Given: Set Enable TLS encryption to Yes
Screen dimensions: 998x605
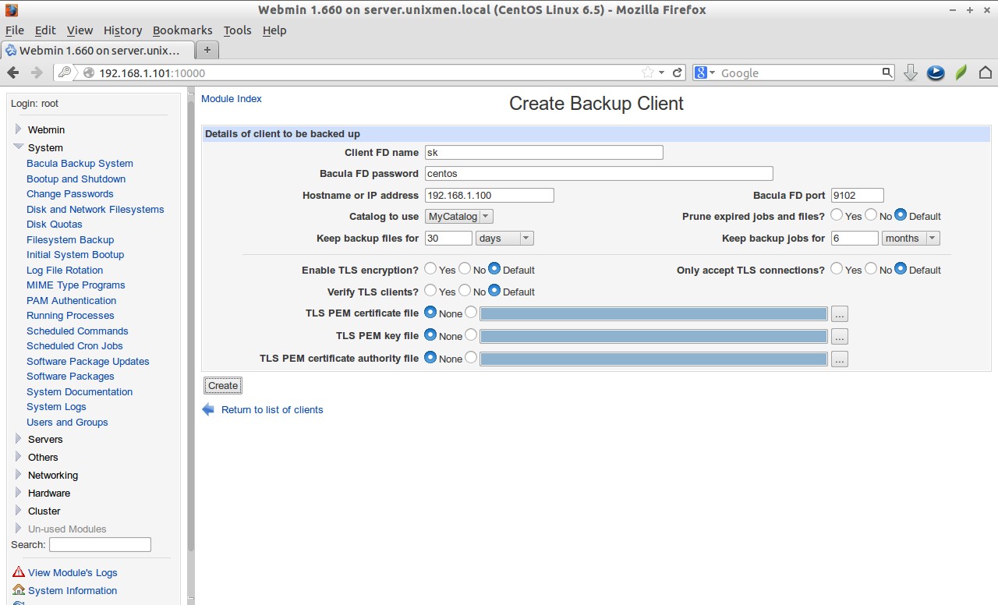Looking at the screenshot, I should click(x=430, y=268).
